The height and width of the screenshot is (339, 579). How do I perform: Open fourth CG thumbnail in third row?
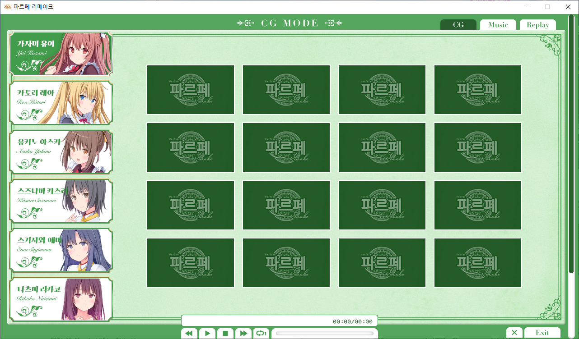point(478,205)
